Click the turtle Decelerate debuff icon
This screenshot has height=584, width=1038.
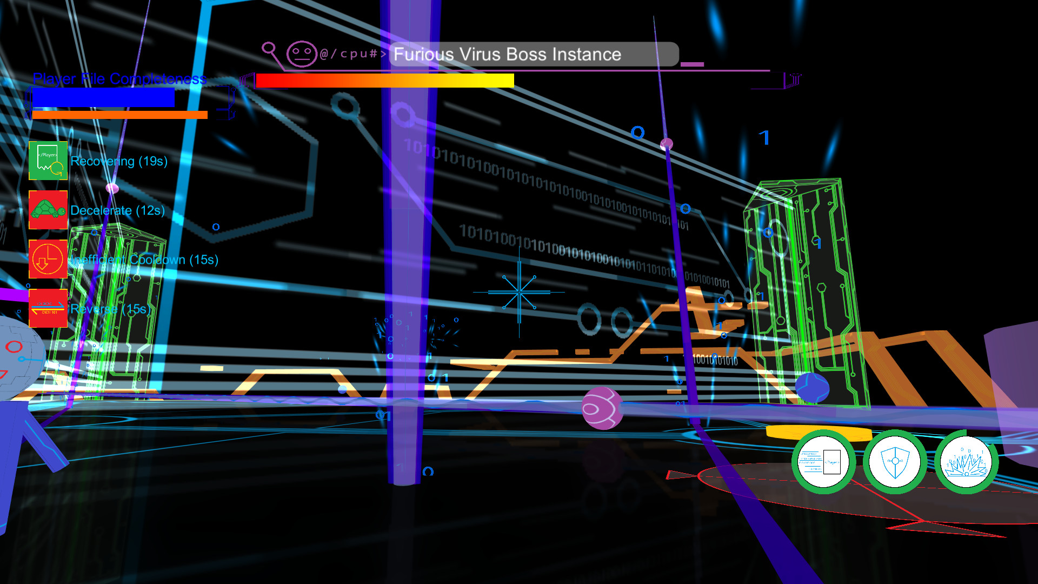pyautogui.click(x=48, y=210)
